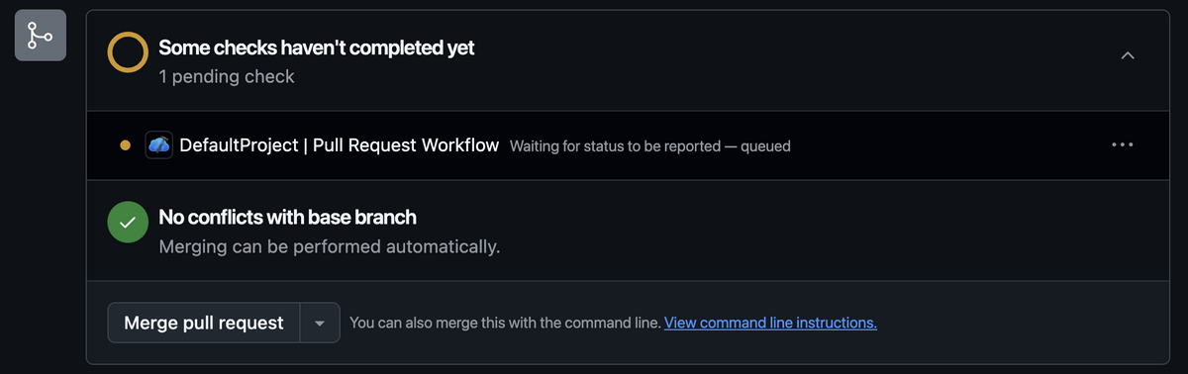Click the DefaultProject cloud app icon
The width and height of the screenshot is (1188, 374).
(x=159, y=144)
